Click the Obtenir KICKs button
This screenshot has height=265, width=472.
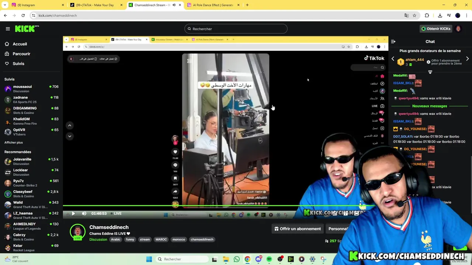(x=436, y=29)
